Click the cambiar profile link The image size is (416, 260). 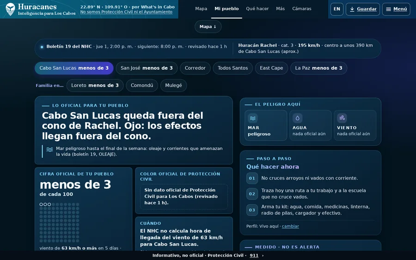click(x=290, y=226)
